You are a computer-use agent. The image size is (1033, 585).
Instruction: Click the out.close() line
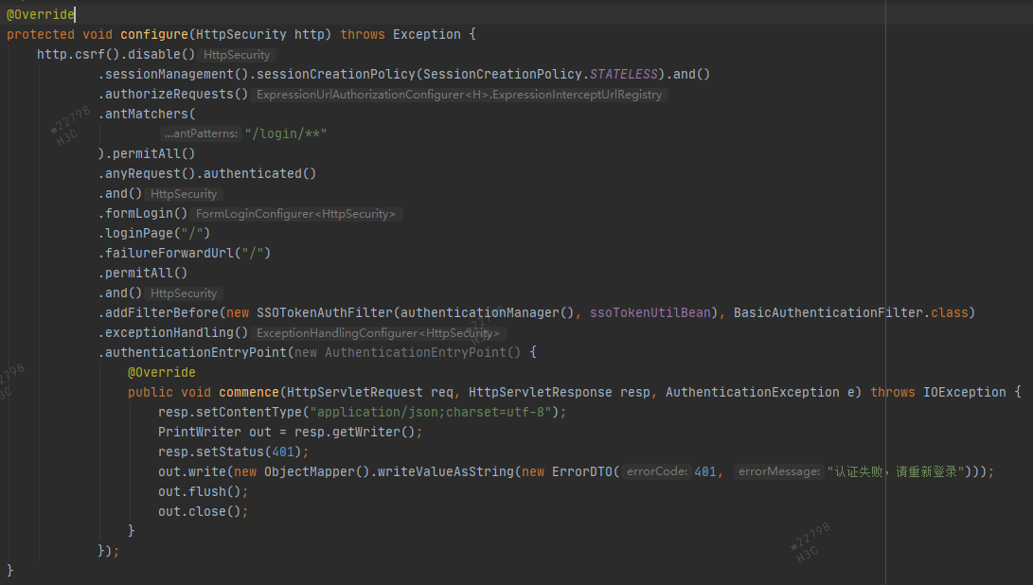[x=203, y=511]
